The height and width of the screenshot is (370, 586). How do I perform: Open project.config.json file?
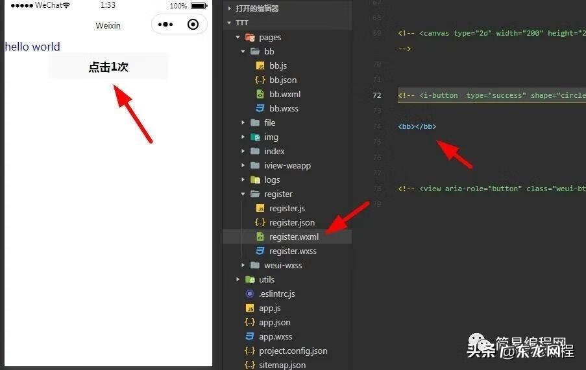(x=293, y=351)
